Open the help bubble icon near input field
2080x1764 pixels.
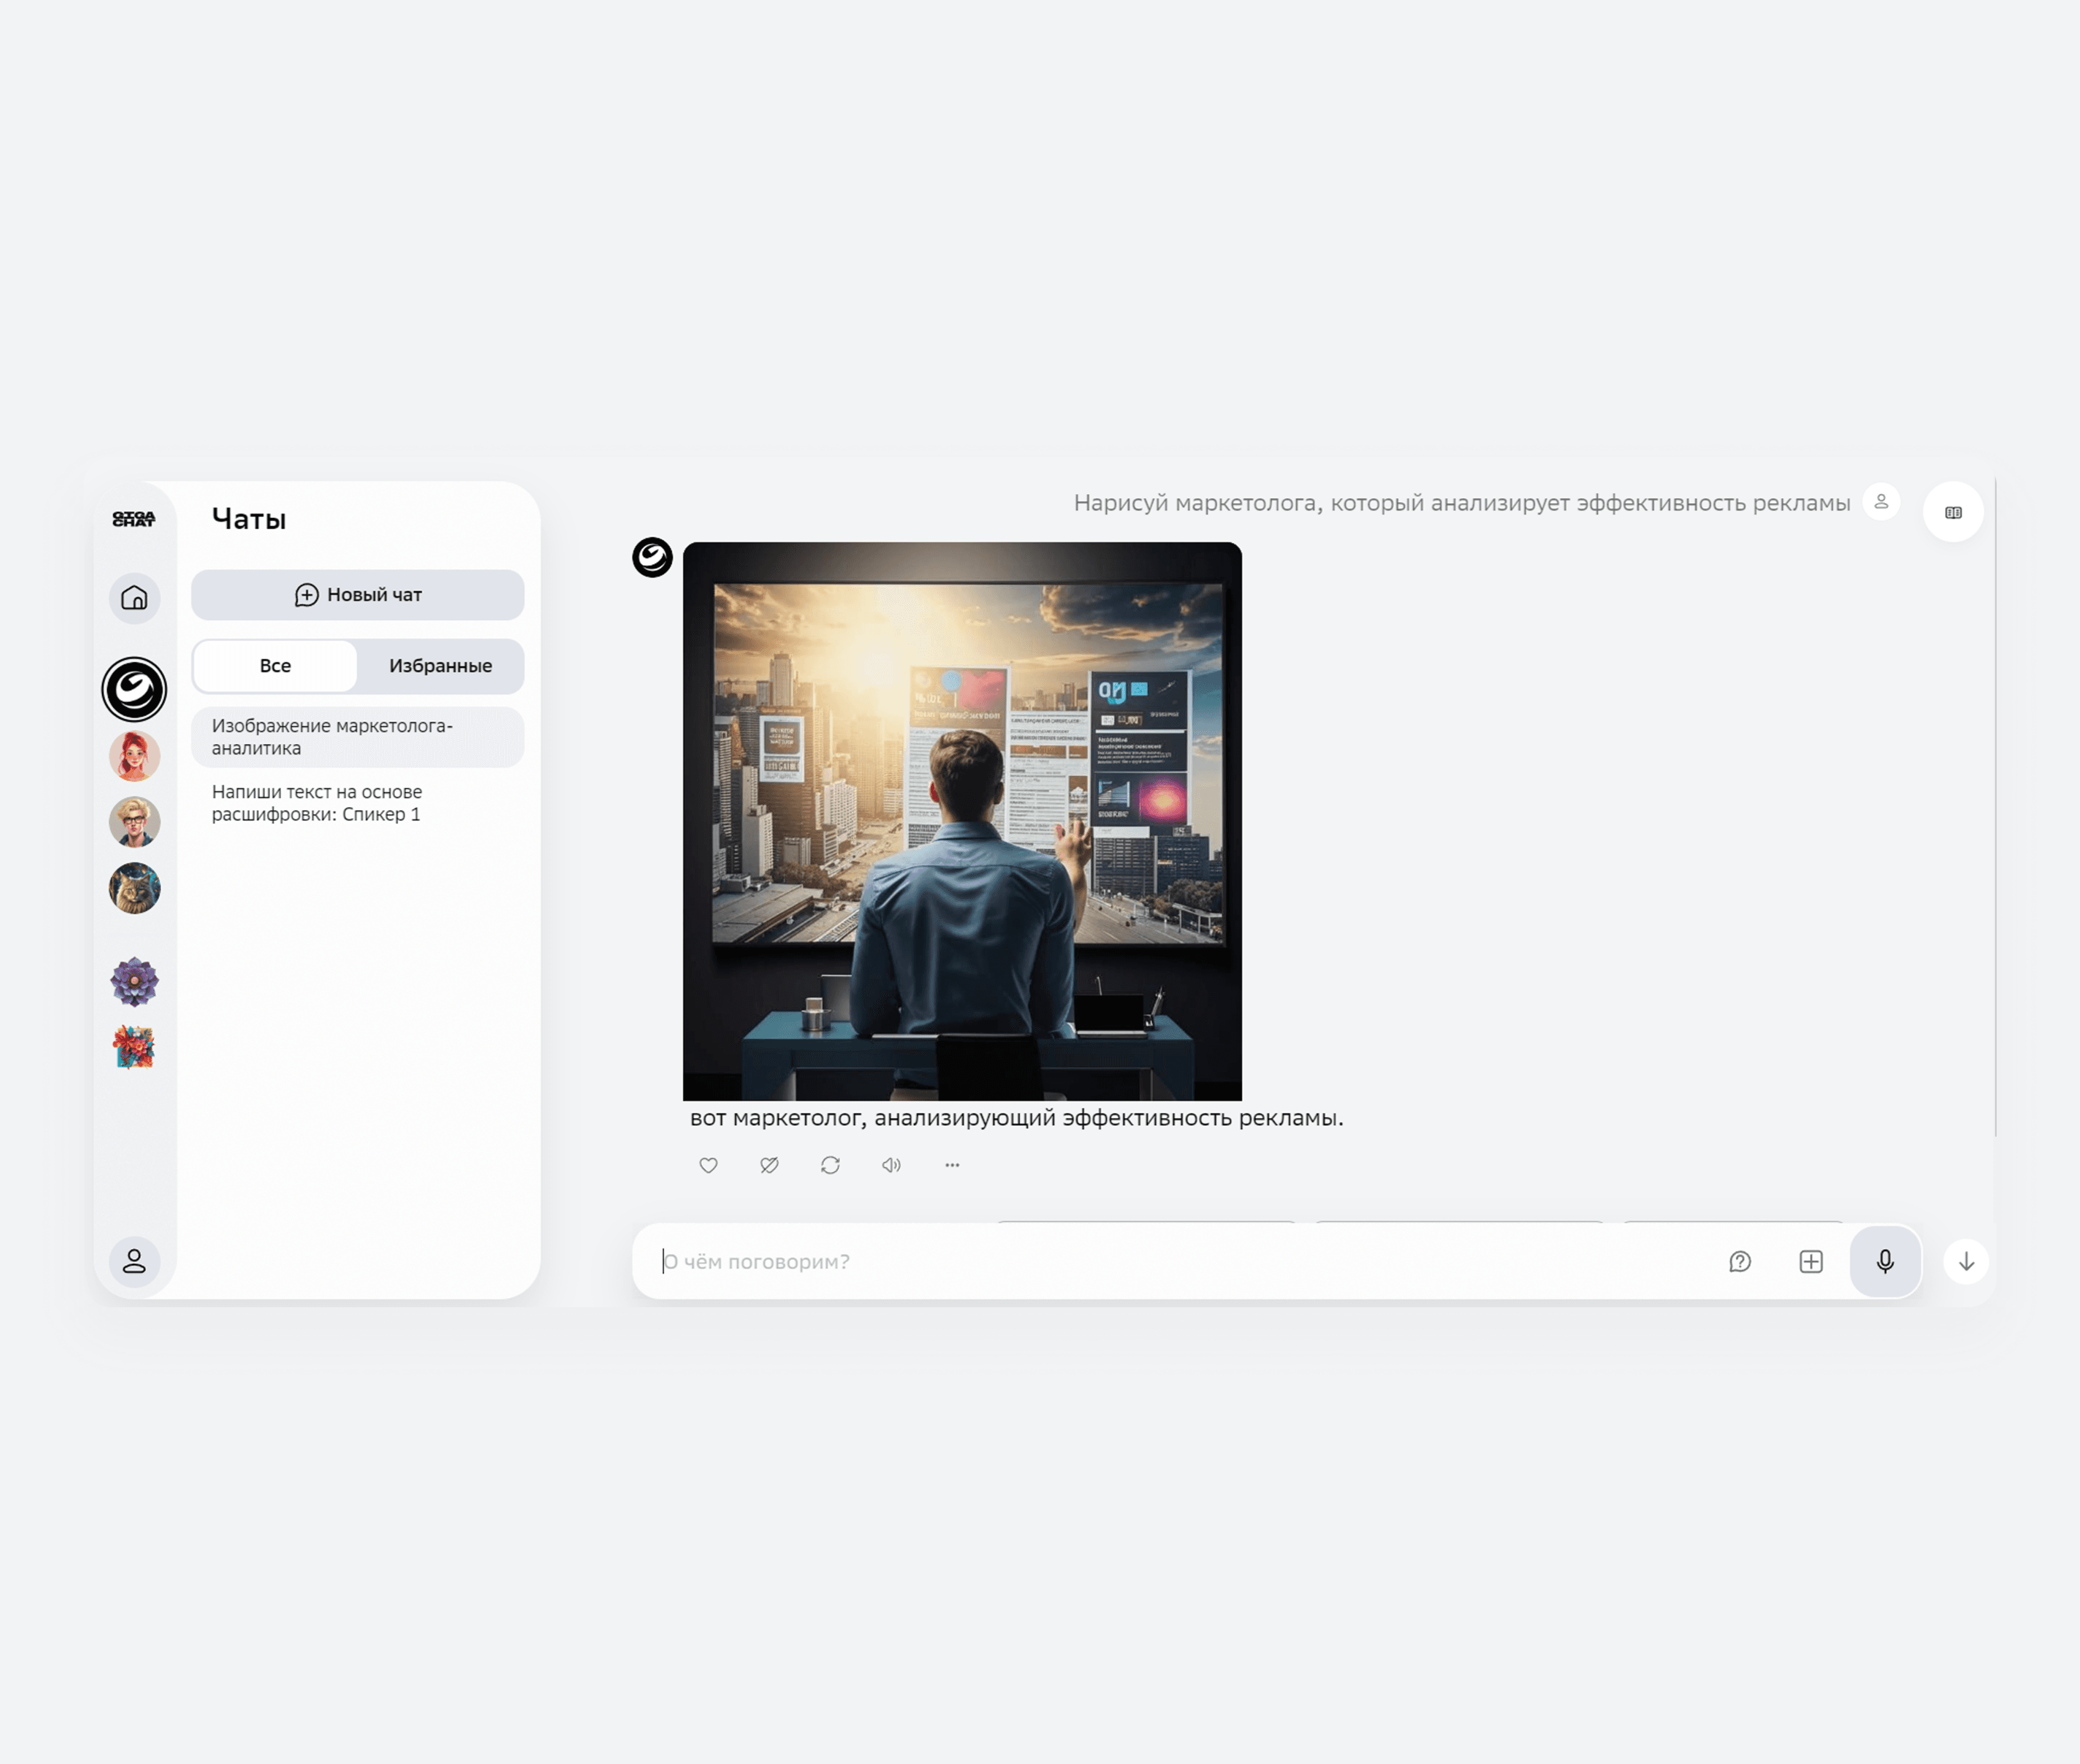pyautogui.click(x=1740, y=1262)
